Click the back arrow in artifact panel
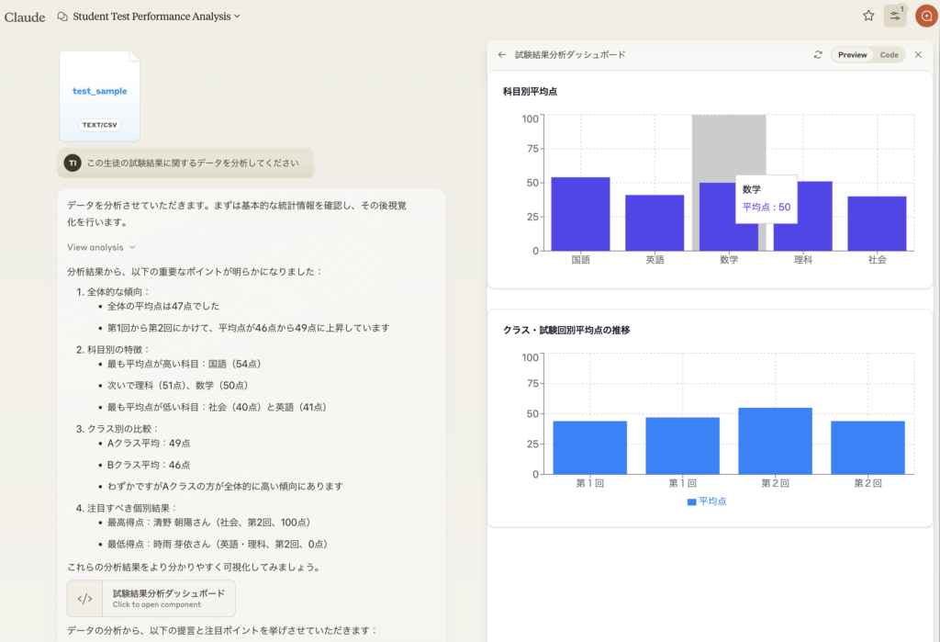The height and width of the screenshot is (642, 940). 502,55
